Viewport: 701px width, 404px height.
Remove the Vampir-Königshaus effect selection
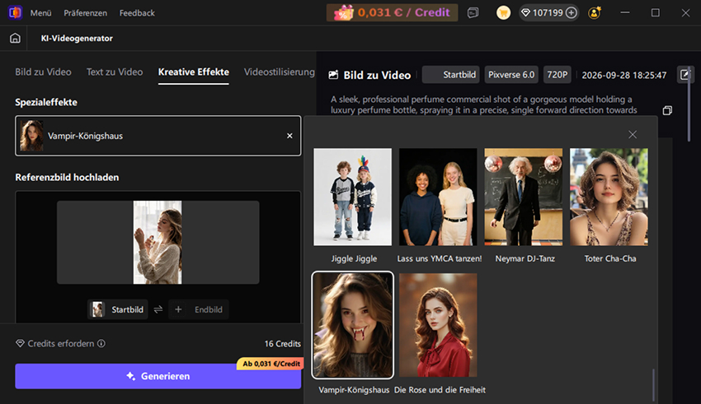289,136
